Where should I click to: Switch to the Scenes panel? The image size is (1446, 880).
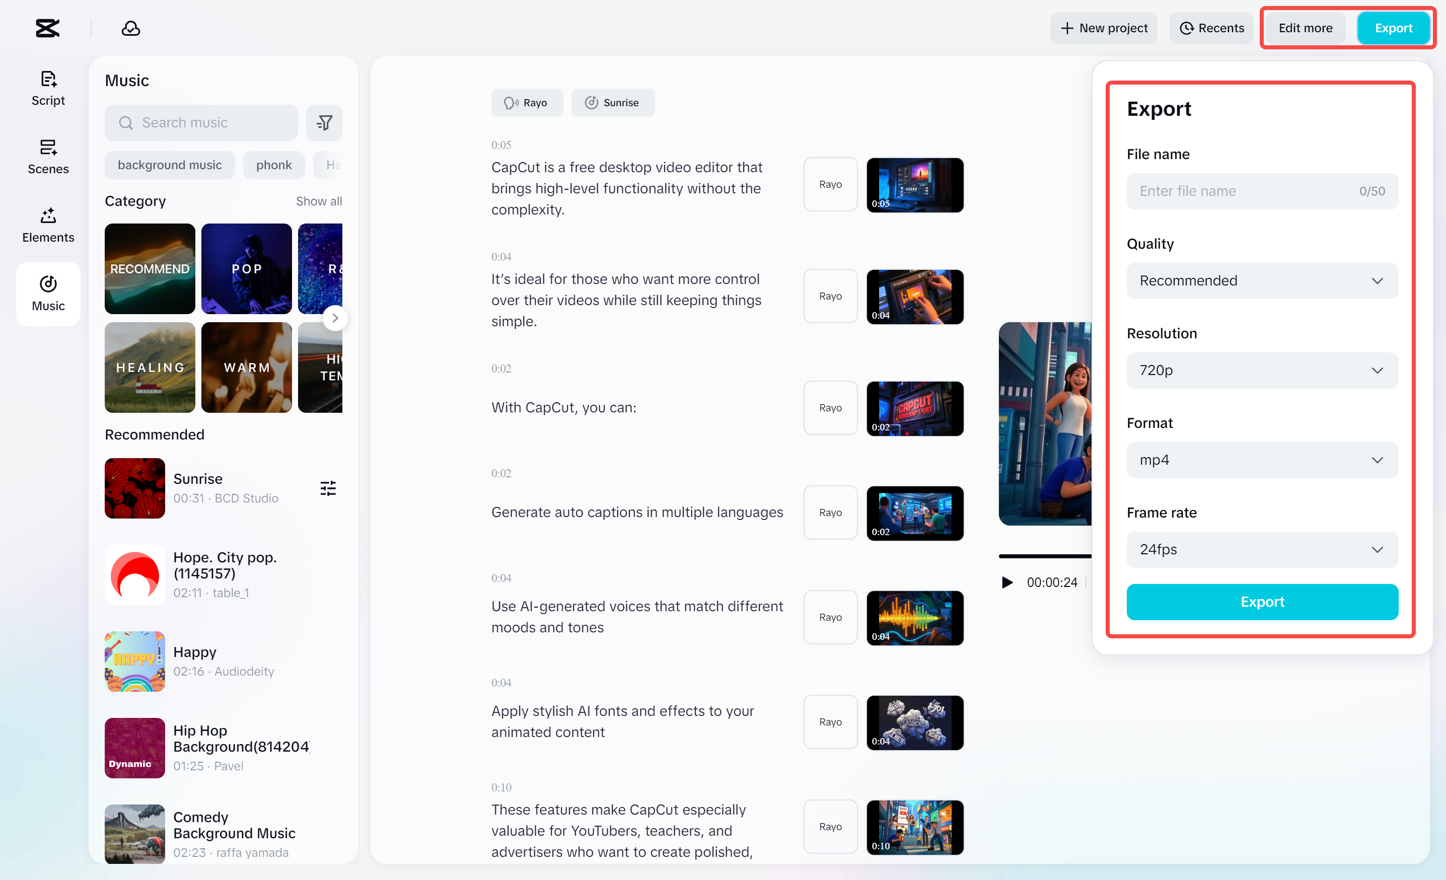point(47,157)
